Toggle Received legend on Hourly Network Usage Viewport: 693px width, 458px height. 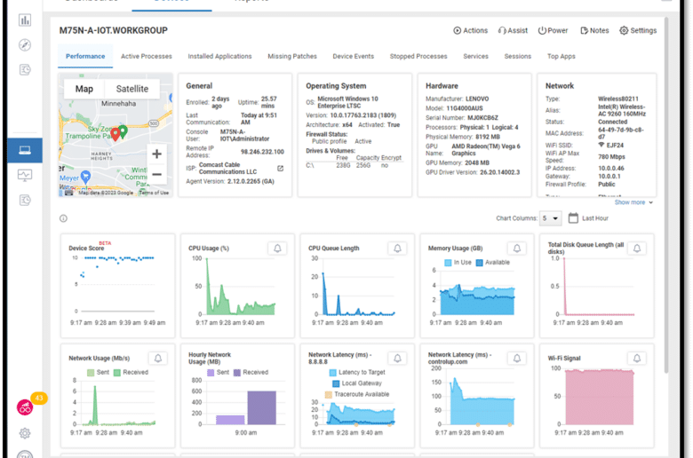[251, 372]
